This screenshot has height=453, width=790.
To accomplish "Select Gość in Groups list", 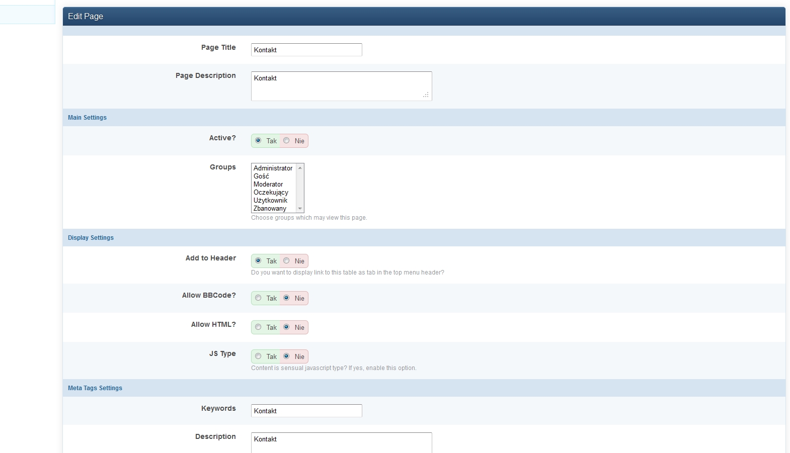I will pos(262,176).
